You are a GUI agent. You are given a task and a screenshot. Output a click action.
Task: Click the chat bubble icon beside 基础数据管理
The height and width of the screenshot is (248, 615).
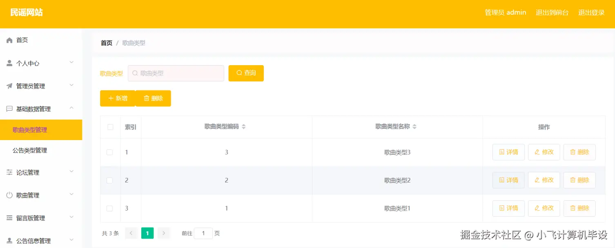[x=9, y=109]
